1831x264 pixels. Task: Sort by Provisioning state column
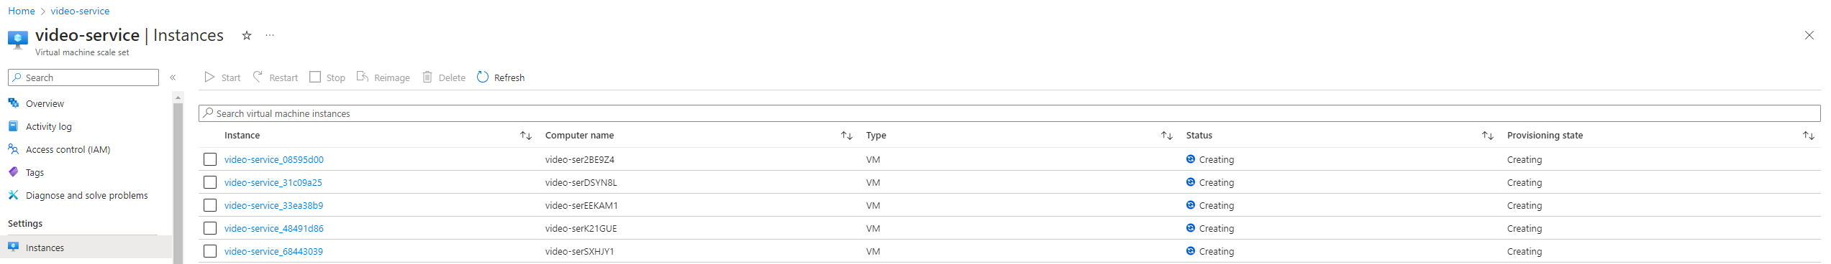[1809, 136]
